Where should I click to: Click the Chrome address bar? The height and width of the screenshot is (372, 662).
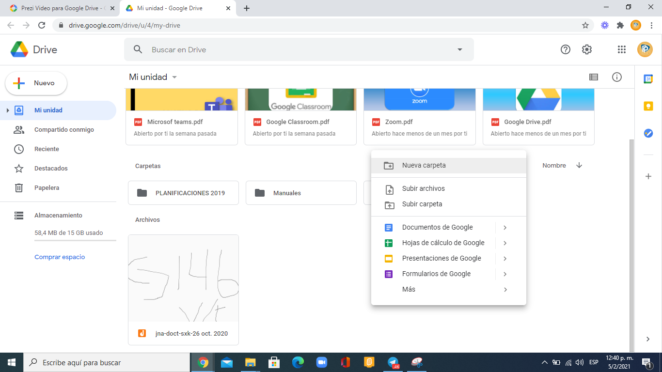(320, 25)
